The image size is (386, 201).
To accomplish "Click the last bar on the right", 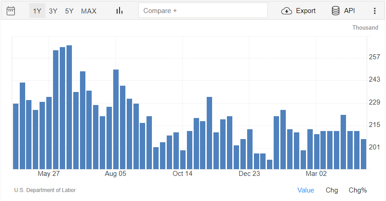I will (364, 154).
